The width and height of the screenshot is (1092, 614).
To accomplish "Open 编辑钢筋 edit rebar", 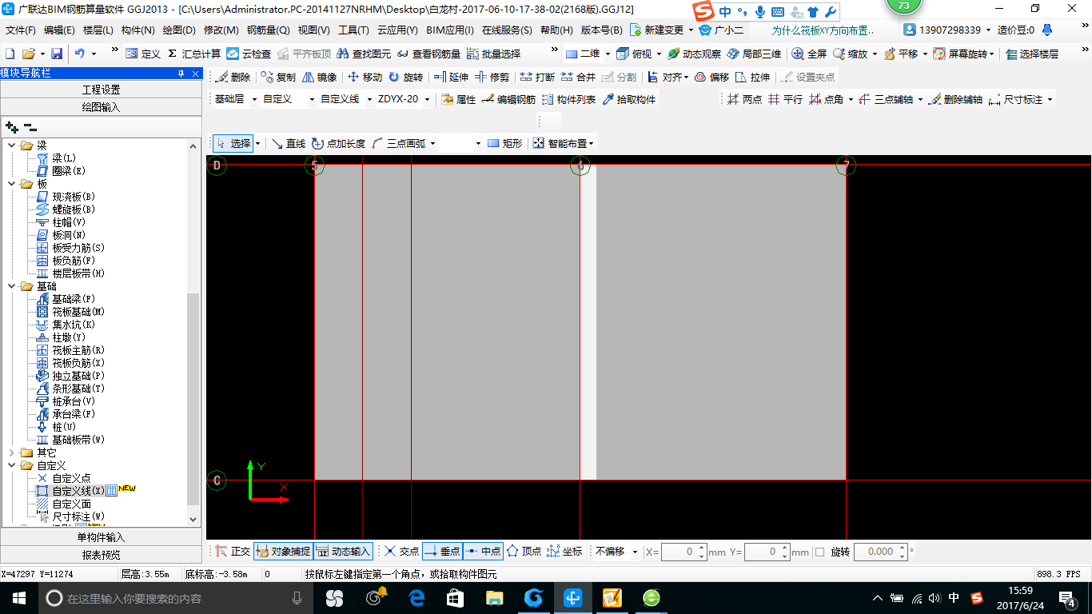I will tap(508, 99).
